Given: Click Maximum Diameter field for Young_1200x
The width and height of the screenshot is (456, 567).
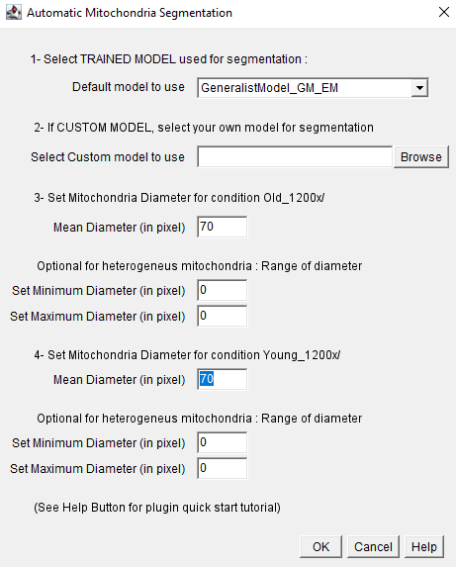Looking at the screenshot, I should [223, 468].
